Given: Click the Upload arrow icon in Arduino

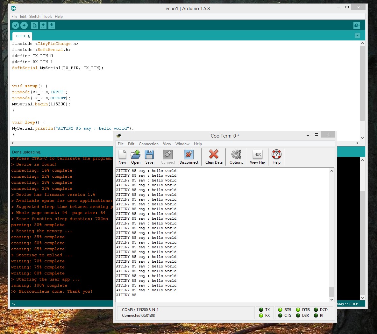Looking at the screenshot, I should click(x=24, y=25).
